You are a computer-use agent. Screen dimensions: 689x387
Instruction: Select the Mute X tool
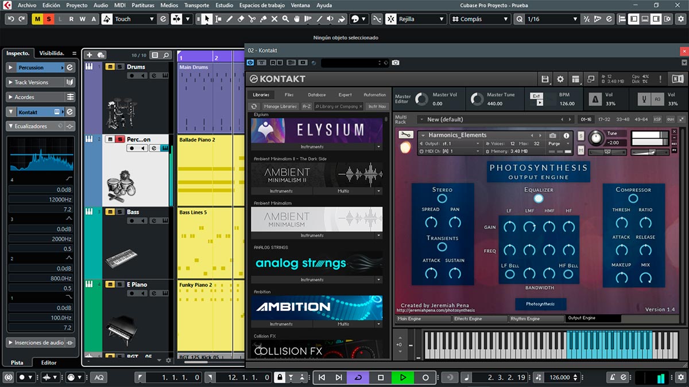point(274,19)
